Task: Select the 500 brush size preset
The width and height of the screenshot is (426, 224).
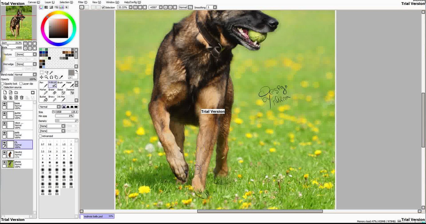Action: (x=57, y=192)
